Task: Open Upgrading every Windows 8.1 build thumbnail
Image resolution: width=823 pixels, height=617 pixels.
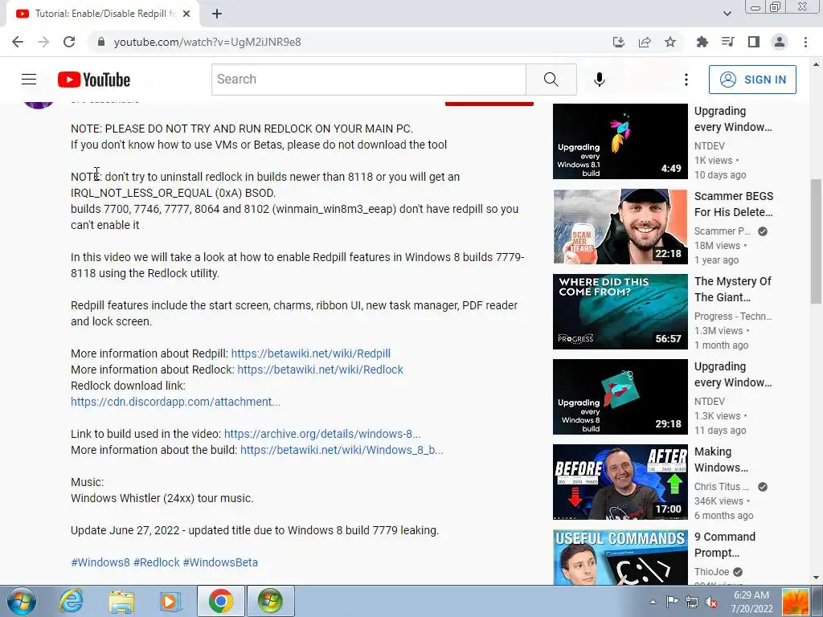Action: pos(620,141)
